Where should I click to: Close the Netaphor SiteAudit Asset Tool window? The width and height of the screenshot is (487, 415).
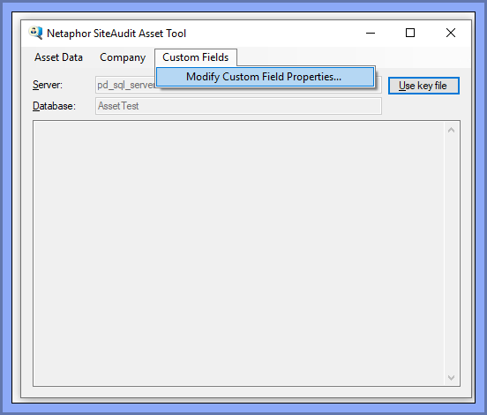pyautogui.click(x=450, y=33)
